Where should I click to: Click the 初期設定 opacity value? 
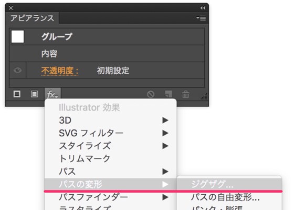[x=113, y=71]
